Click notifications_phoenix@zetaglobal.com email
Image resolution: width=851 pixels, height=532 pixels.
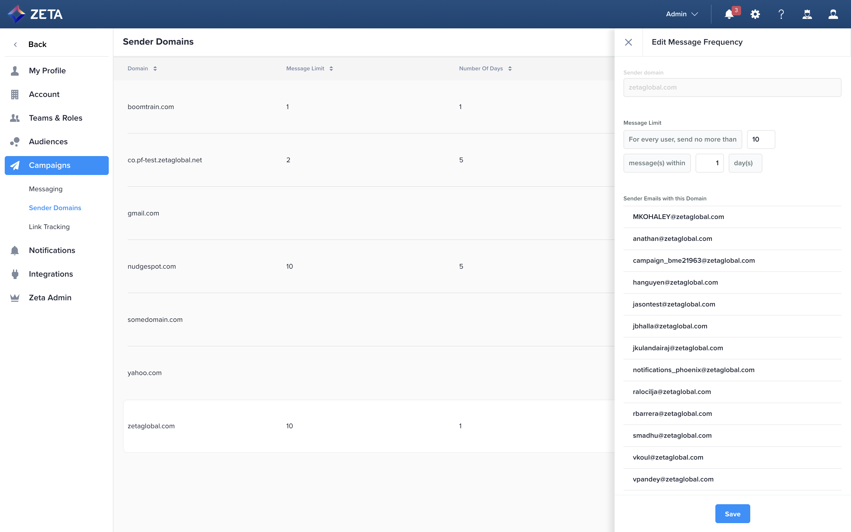click(x=694, y=370)
